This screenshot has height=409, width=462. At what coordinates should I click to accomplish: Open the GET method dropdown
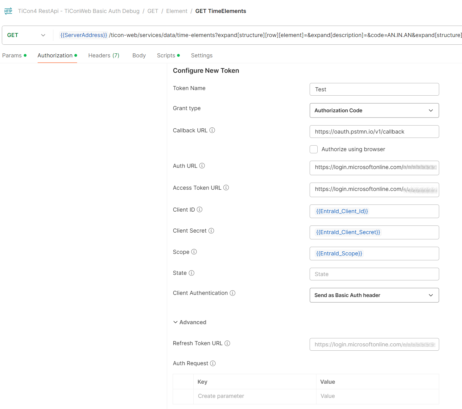click(x=26, y=35)
